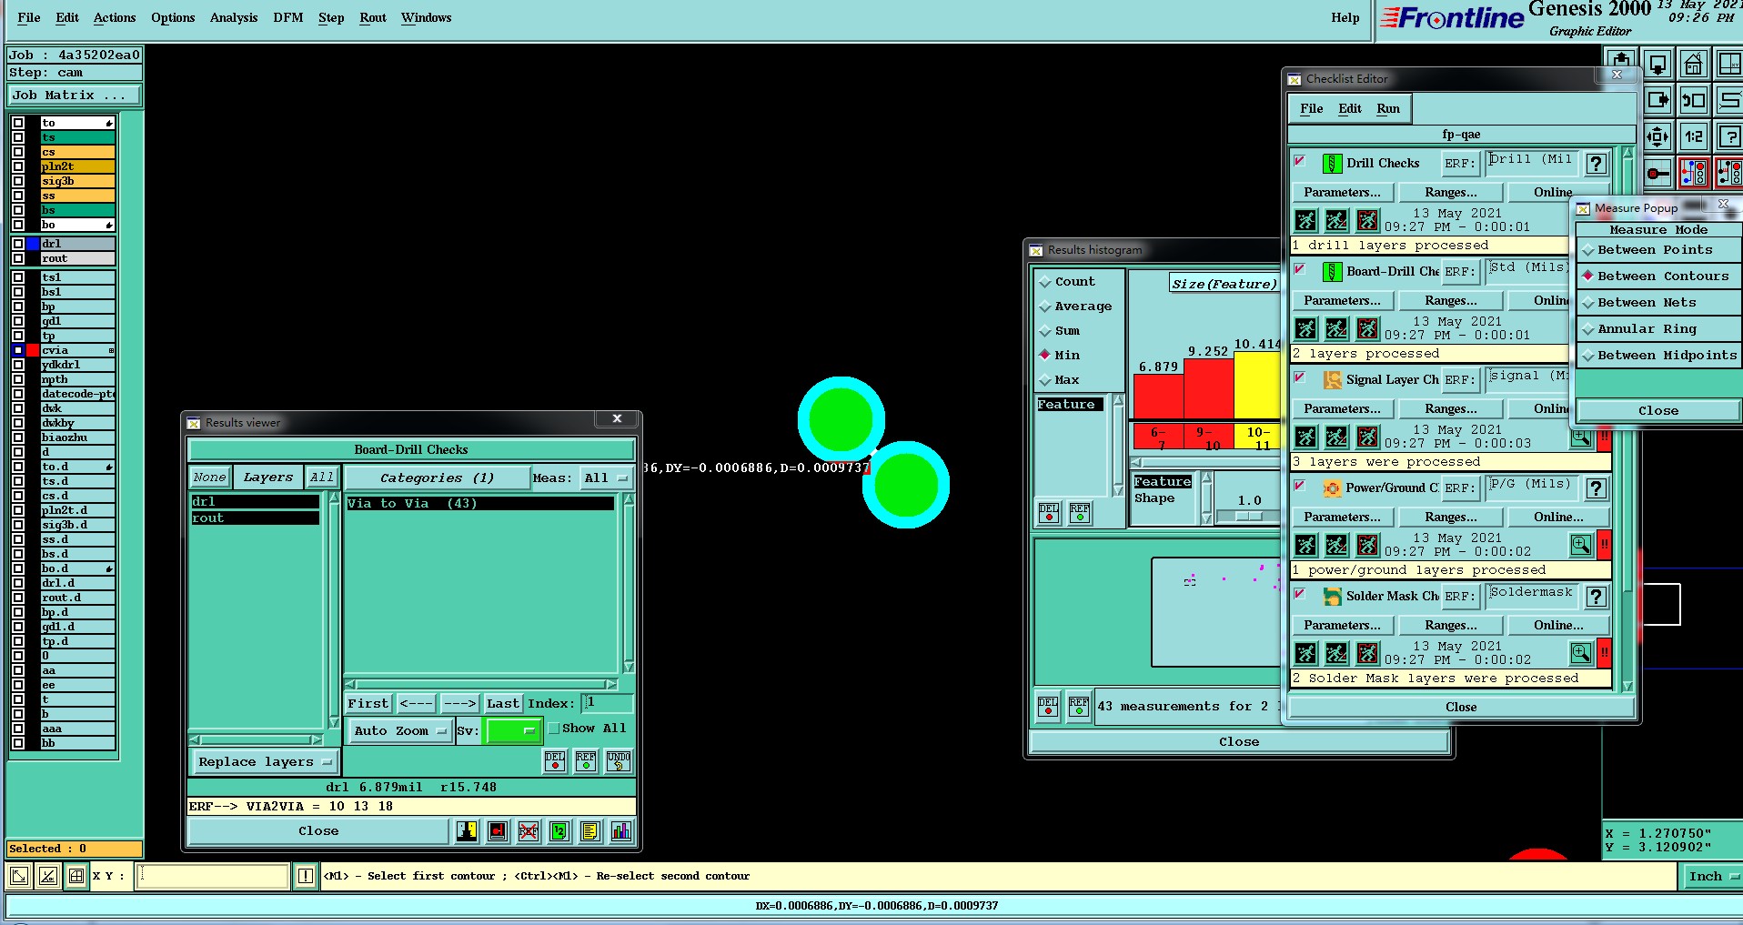Click the First button in Results viewer
This screenshot has height=925, width=1743.
tap(368, 703)
